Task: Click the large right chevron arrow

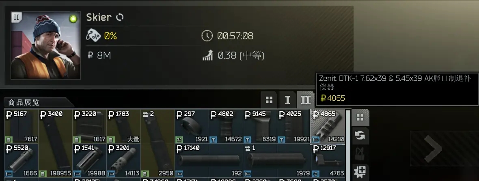Action: (x=433, y=149)
